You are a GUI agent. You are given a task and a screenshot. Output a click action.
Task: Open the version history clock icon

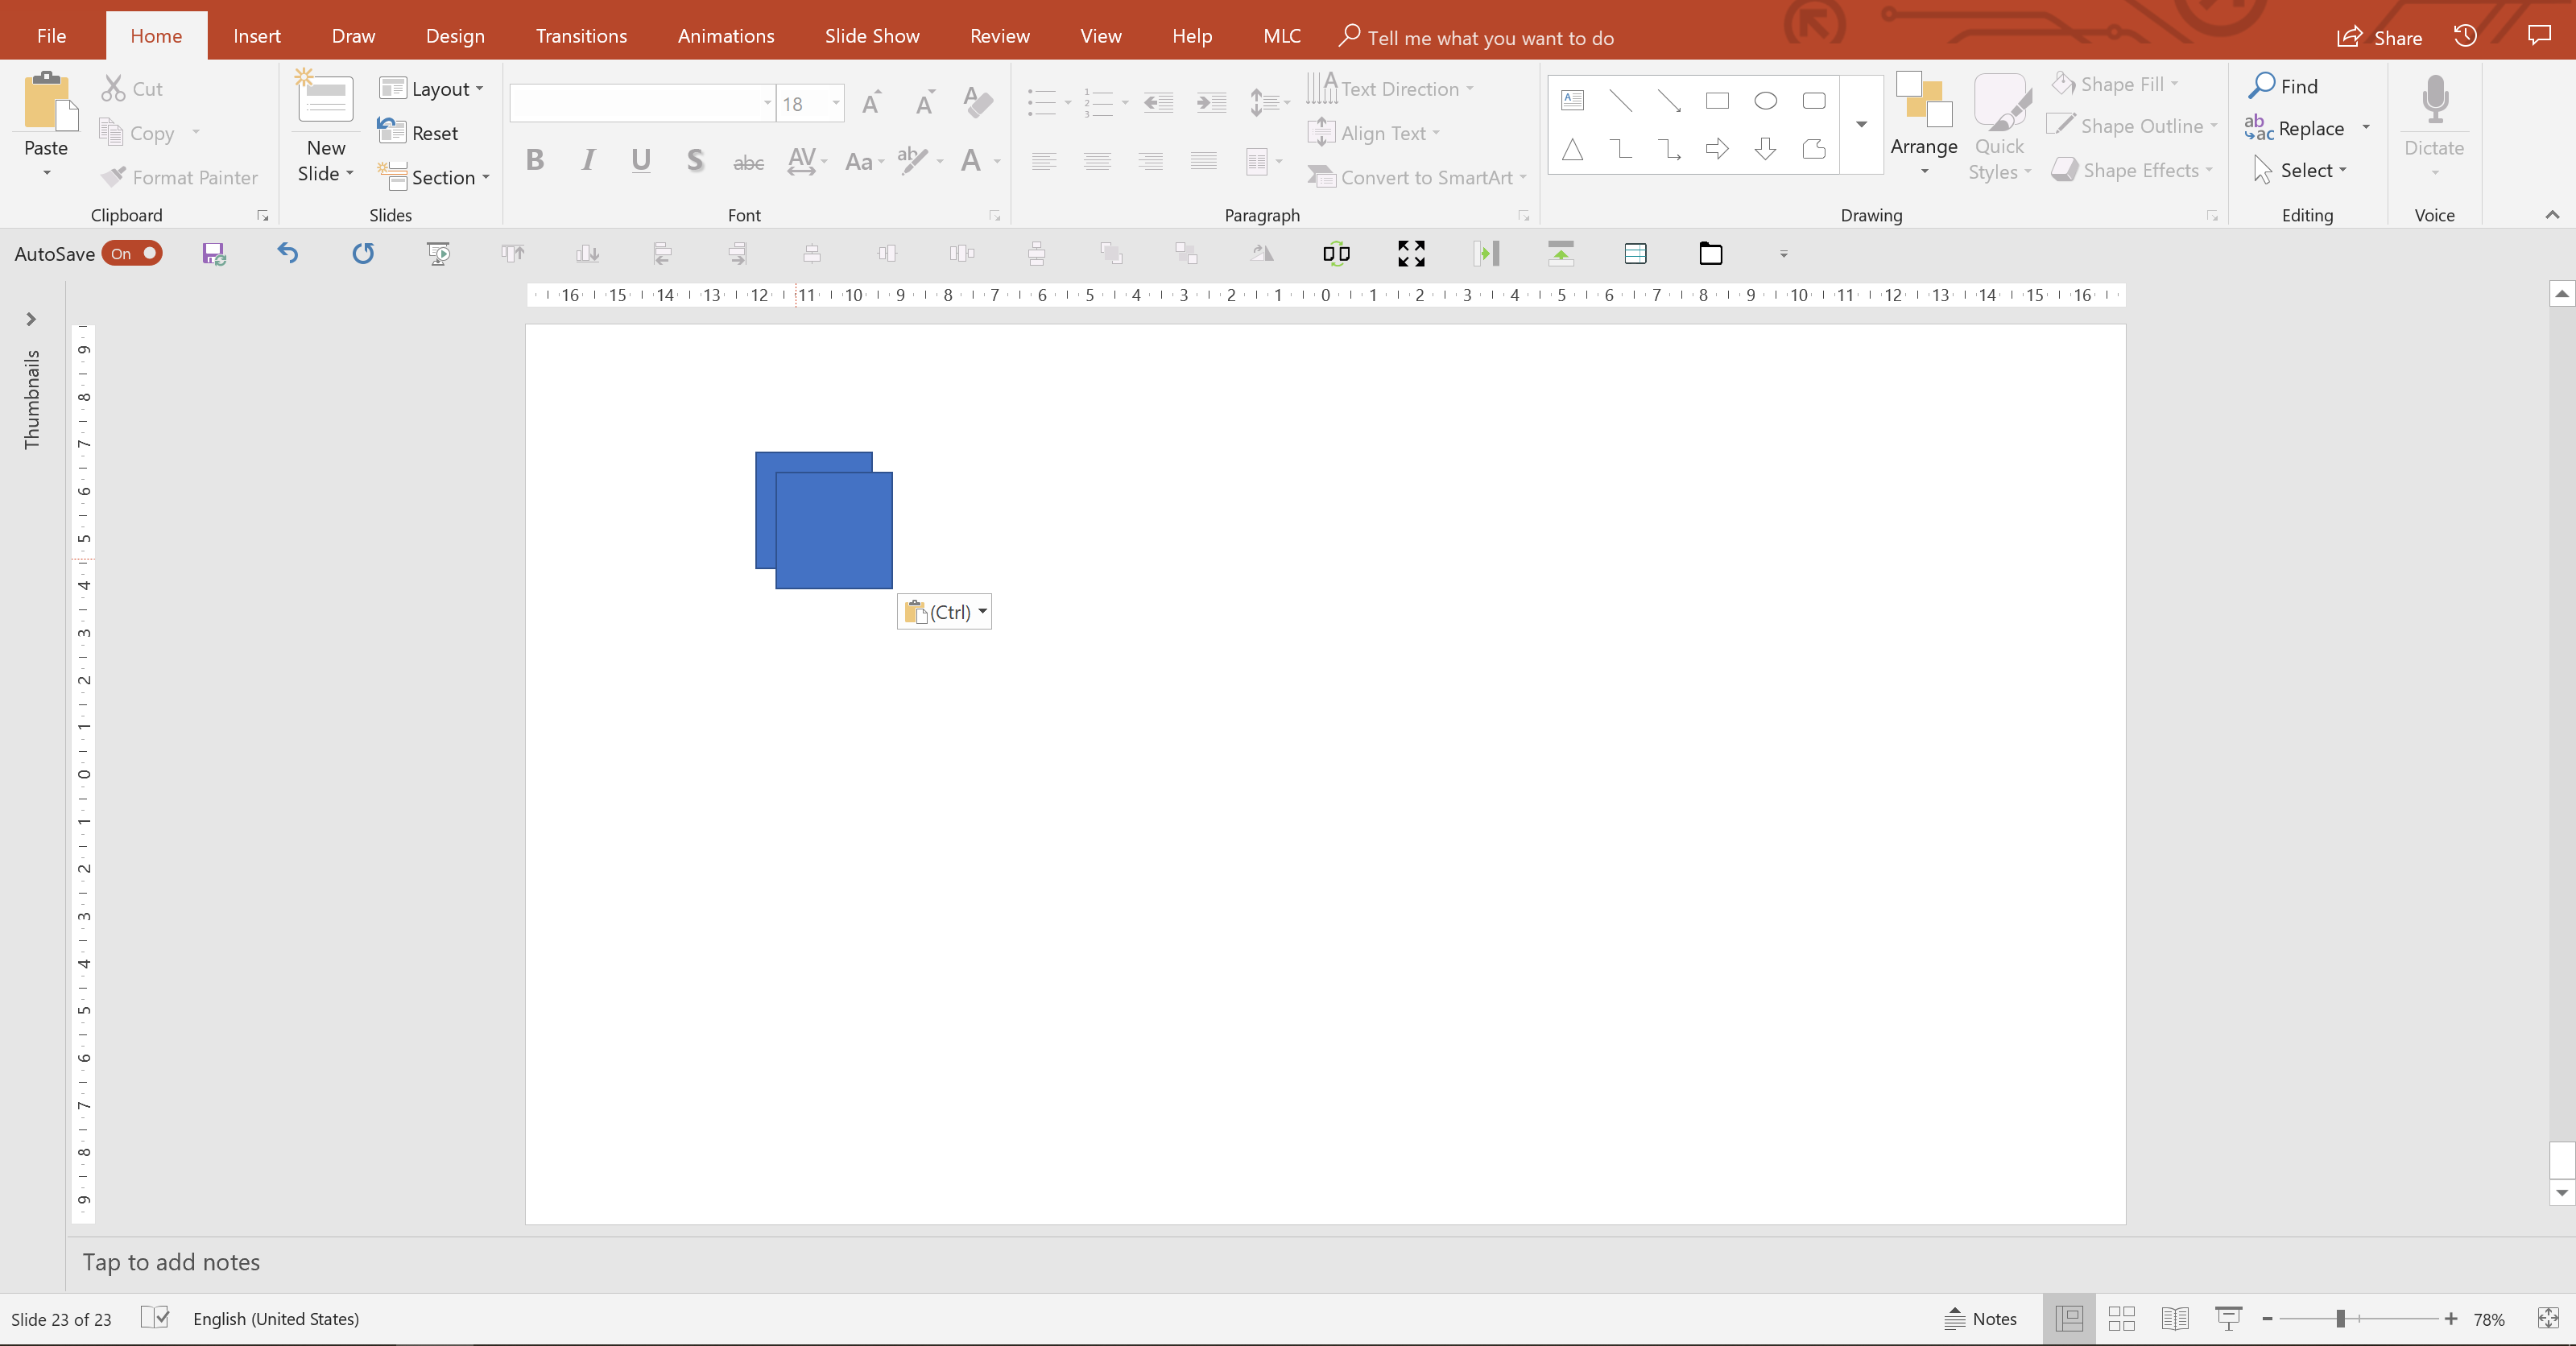point(2465,36)
